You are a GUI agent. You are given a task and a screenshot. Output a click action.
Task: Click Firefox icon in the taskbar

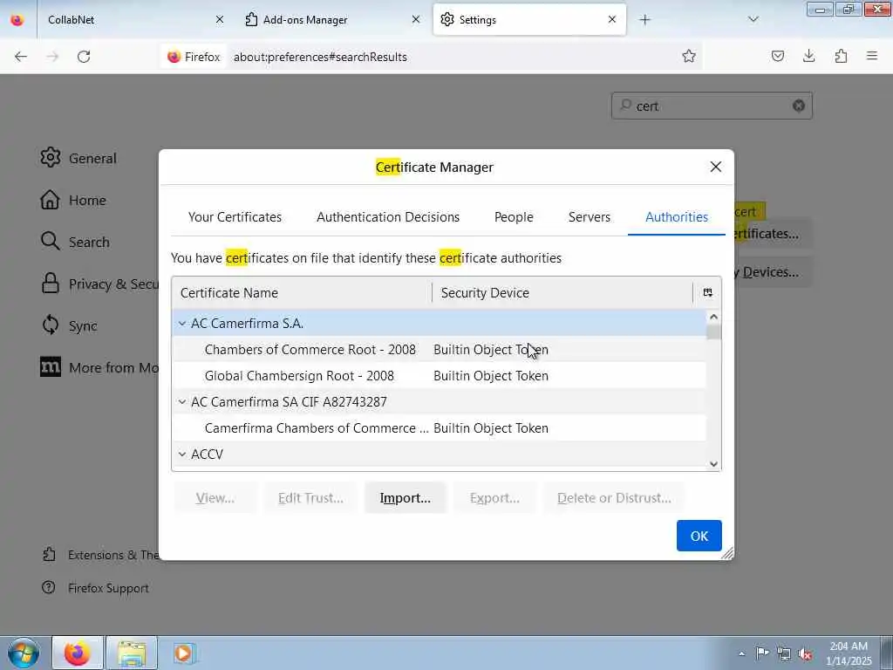[78, 653]
